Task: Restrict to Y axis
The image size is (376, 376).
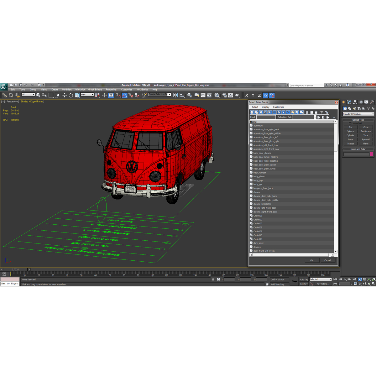Action: [x=253, y=95]
